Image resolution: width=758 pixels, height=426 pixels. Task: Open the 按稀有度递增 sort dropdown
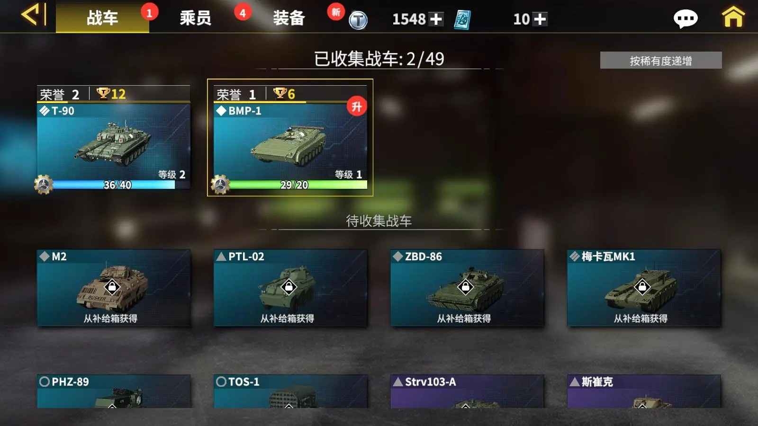click(661, 61)
